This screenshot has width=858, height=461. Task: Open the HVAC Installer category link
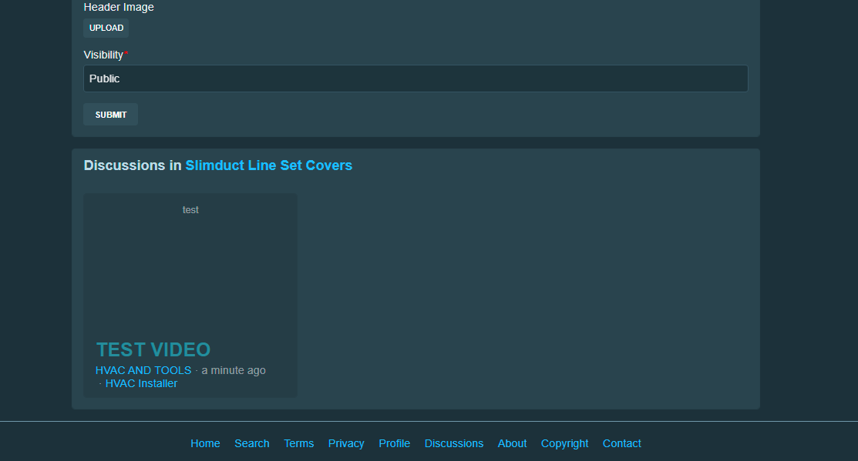(141, 383)
